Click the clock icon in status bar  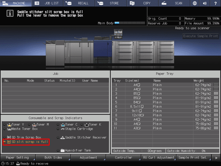(3, 163)
